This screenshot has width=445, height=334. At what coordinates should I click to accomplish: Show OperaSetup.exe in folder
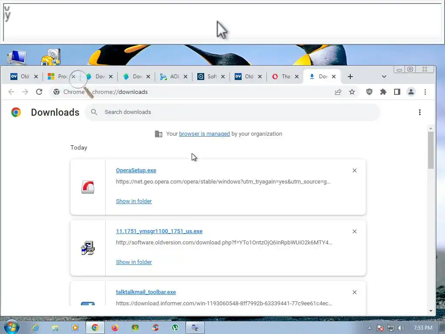pyautogui.click(x=134, y=201)
